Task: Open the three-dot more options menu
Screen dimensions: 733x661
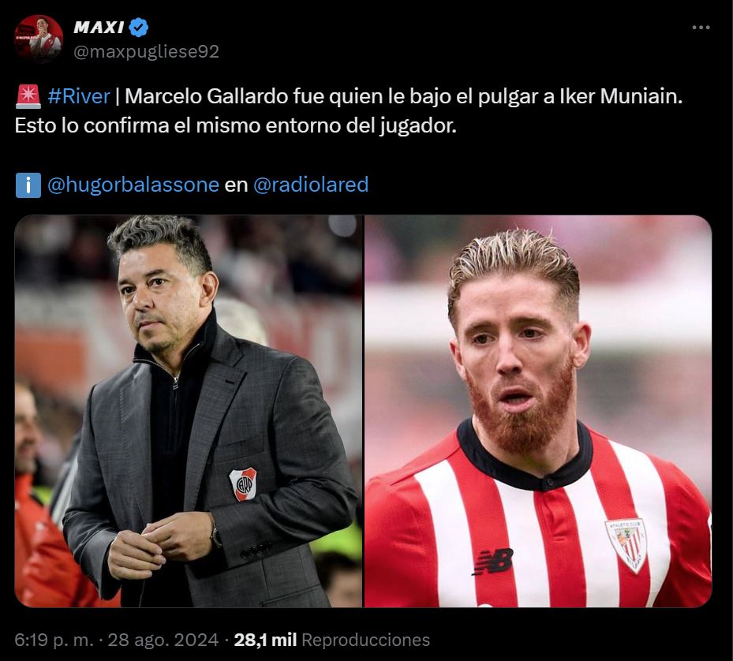Action: tap(701, 28)
